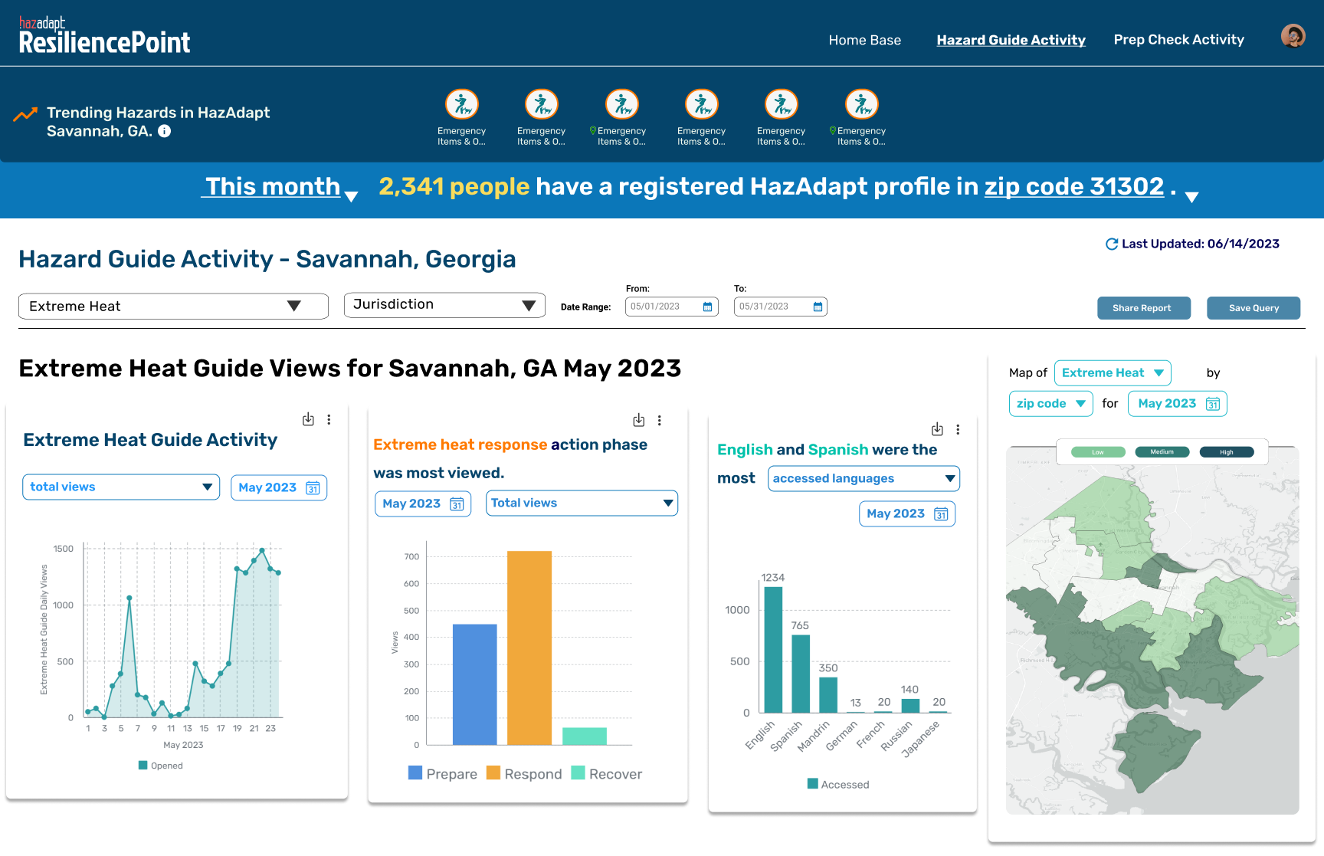Click calendar icon in map May 2023 picker

1213,404
